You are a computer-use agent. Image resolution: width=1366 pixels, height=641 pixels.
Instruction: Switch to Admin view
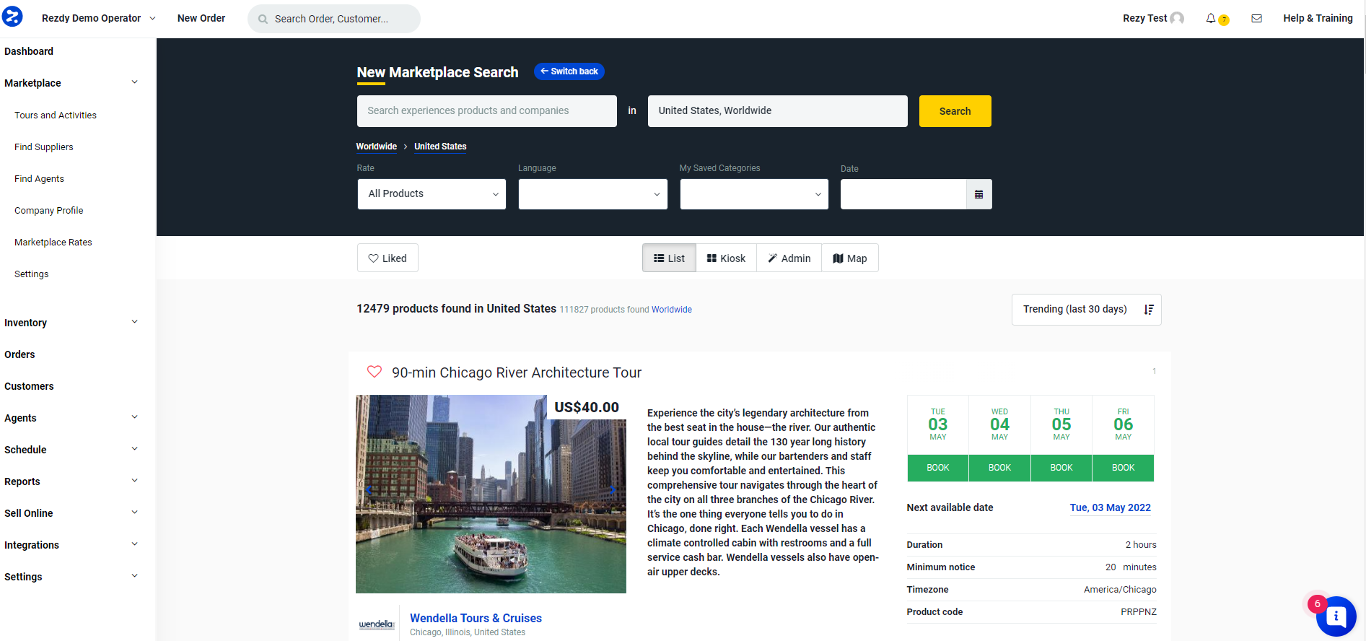coord(789,258)
